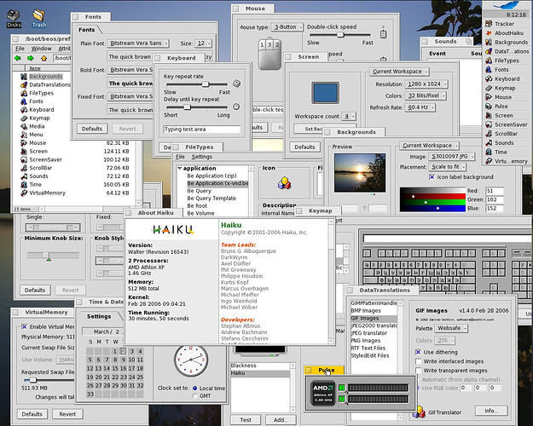Open AboutHaiku in the Deskbar list
The image size is (533, 426).
click(x=505, y=33)
